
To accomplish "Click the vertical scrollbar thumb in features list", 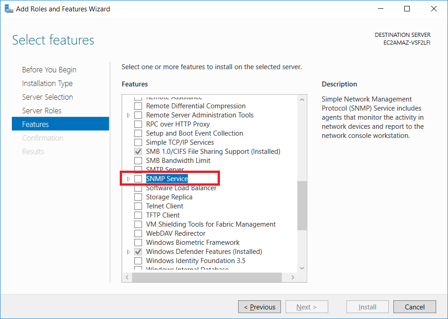I will click(x=302, y=205).
